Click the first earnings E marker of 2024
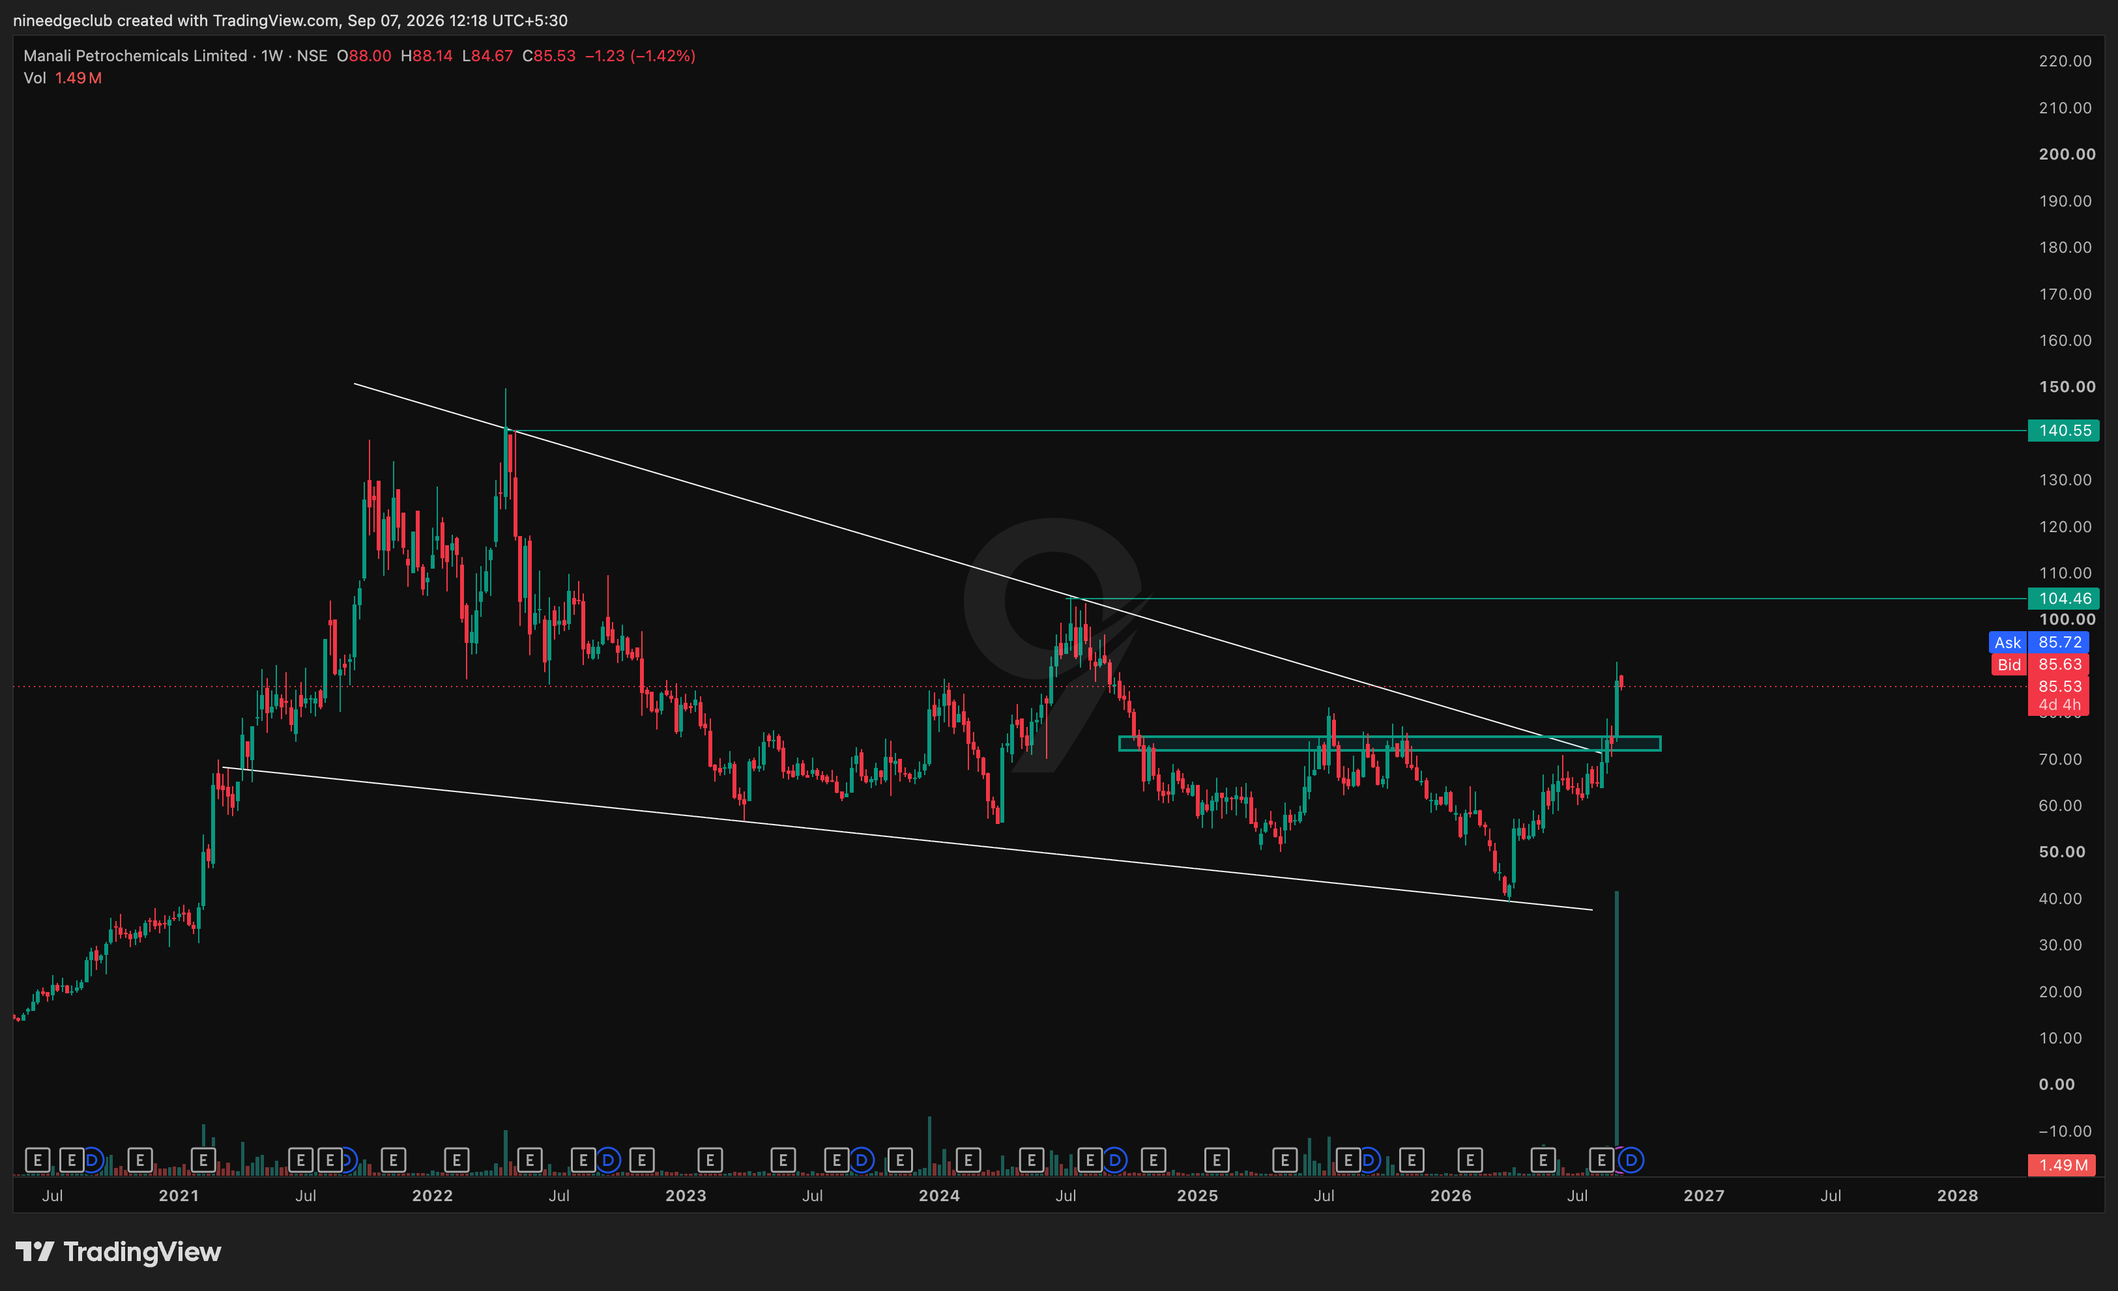The image size is (2118, 1291). click(968, 1161)
